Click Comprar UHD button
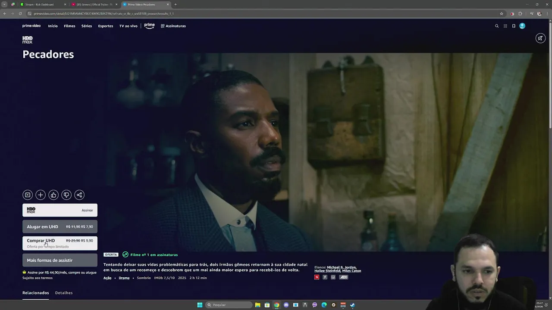The height and width of the screenshot is (310, 552). [x=60, y=243]
